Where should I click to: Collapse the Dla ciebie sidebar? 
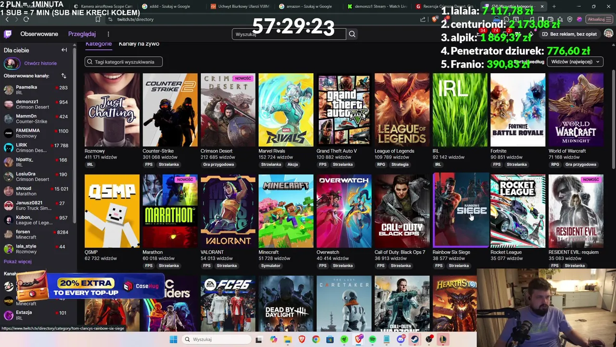(x=64, y=50)
